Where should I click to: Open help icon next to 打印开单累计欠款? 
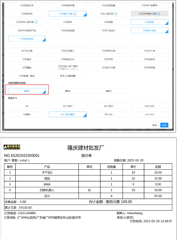click(159, 14)
